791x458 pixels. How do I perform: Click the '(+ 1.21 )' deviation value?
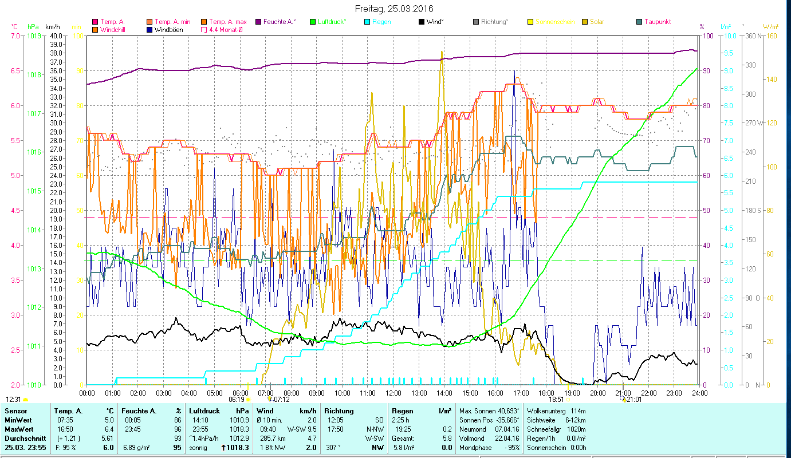tap(68, 439)
